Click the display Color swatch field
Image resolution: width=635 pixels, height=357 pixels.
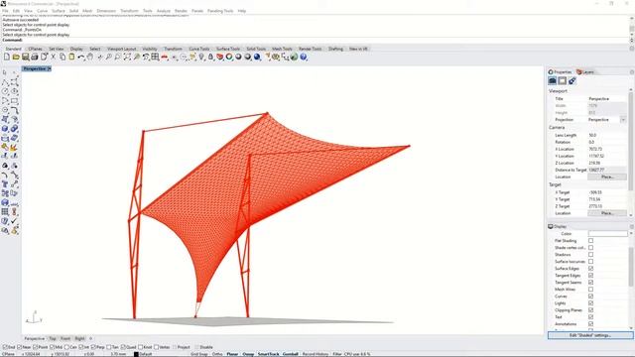607,234
